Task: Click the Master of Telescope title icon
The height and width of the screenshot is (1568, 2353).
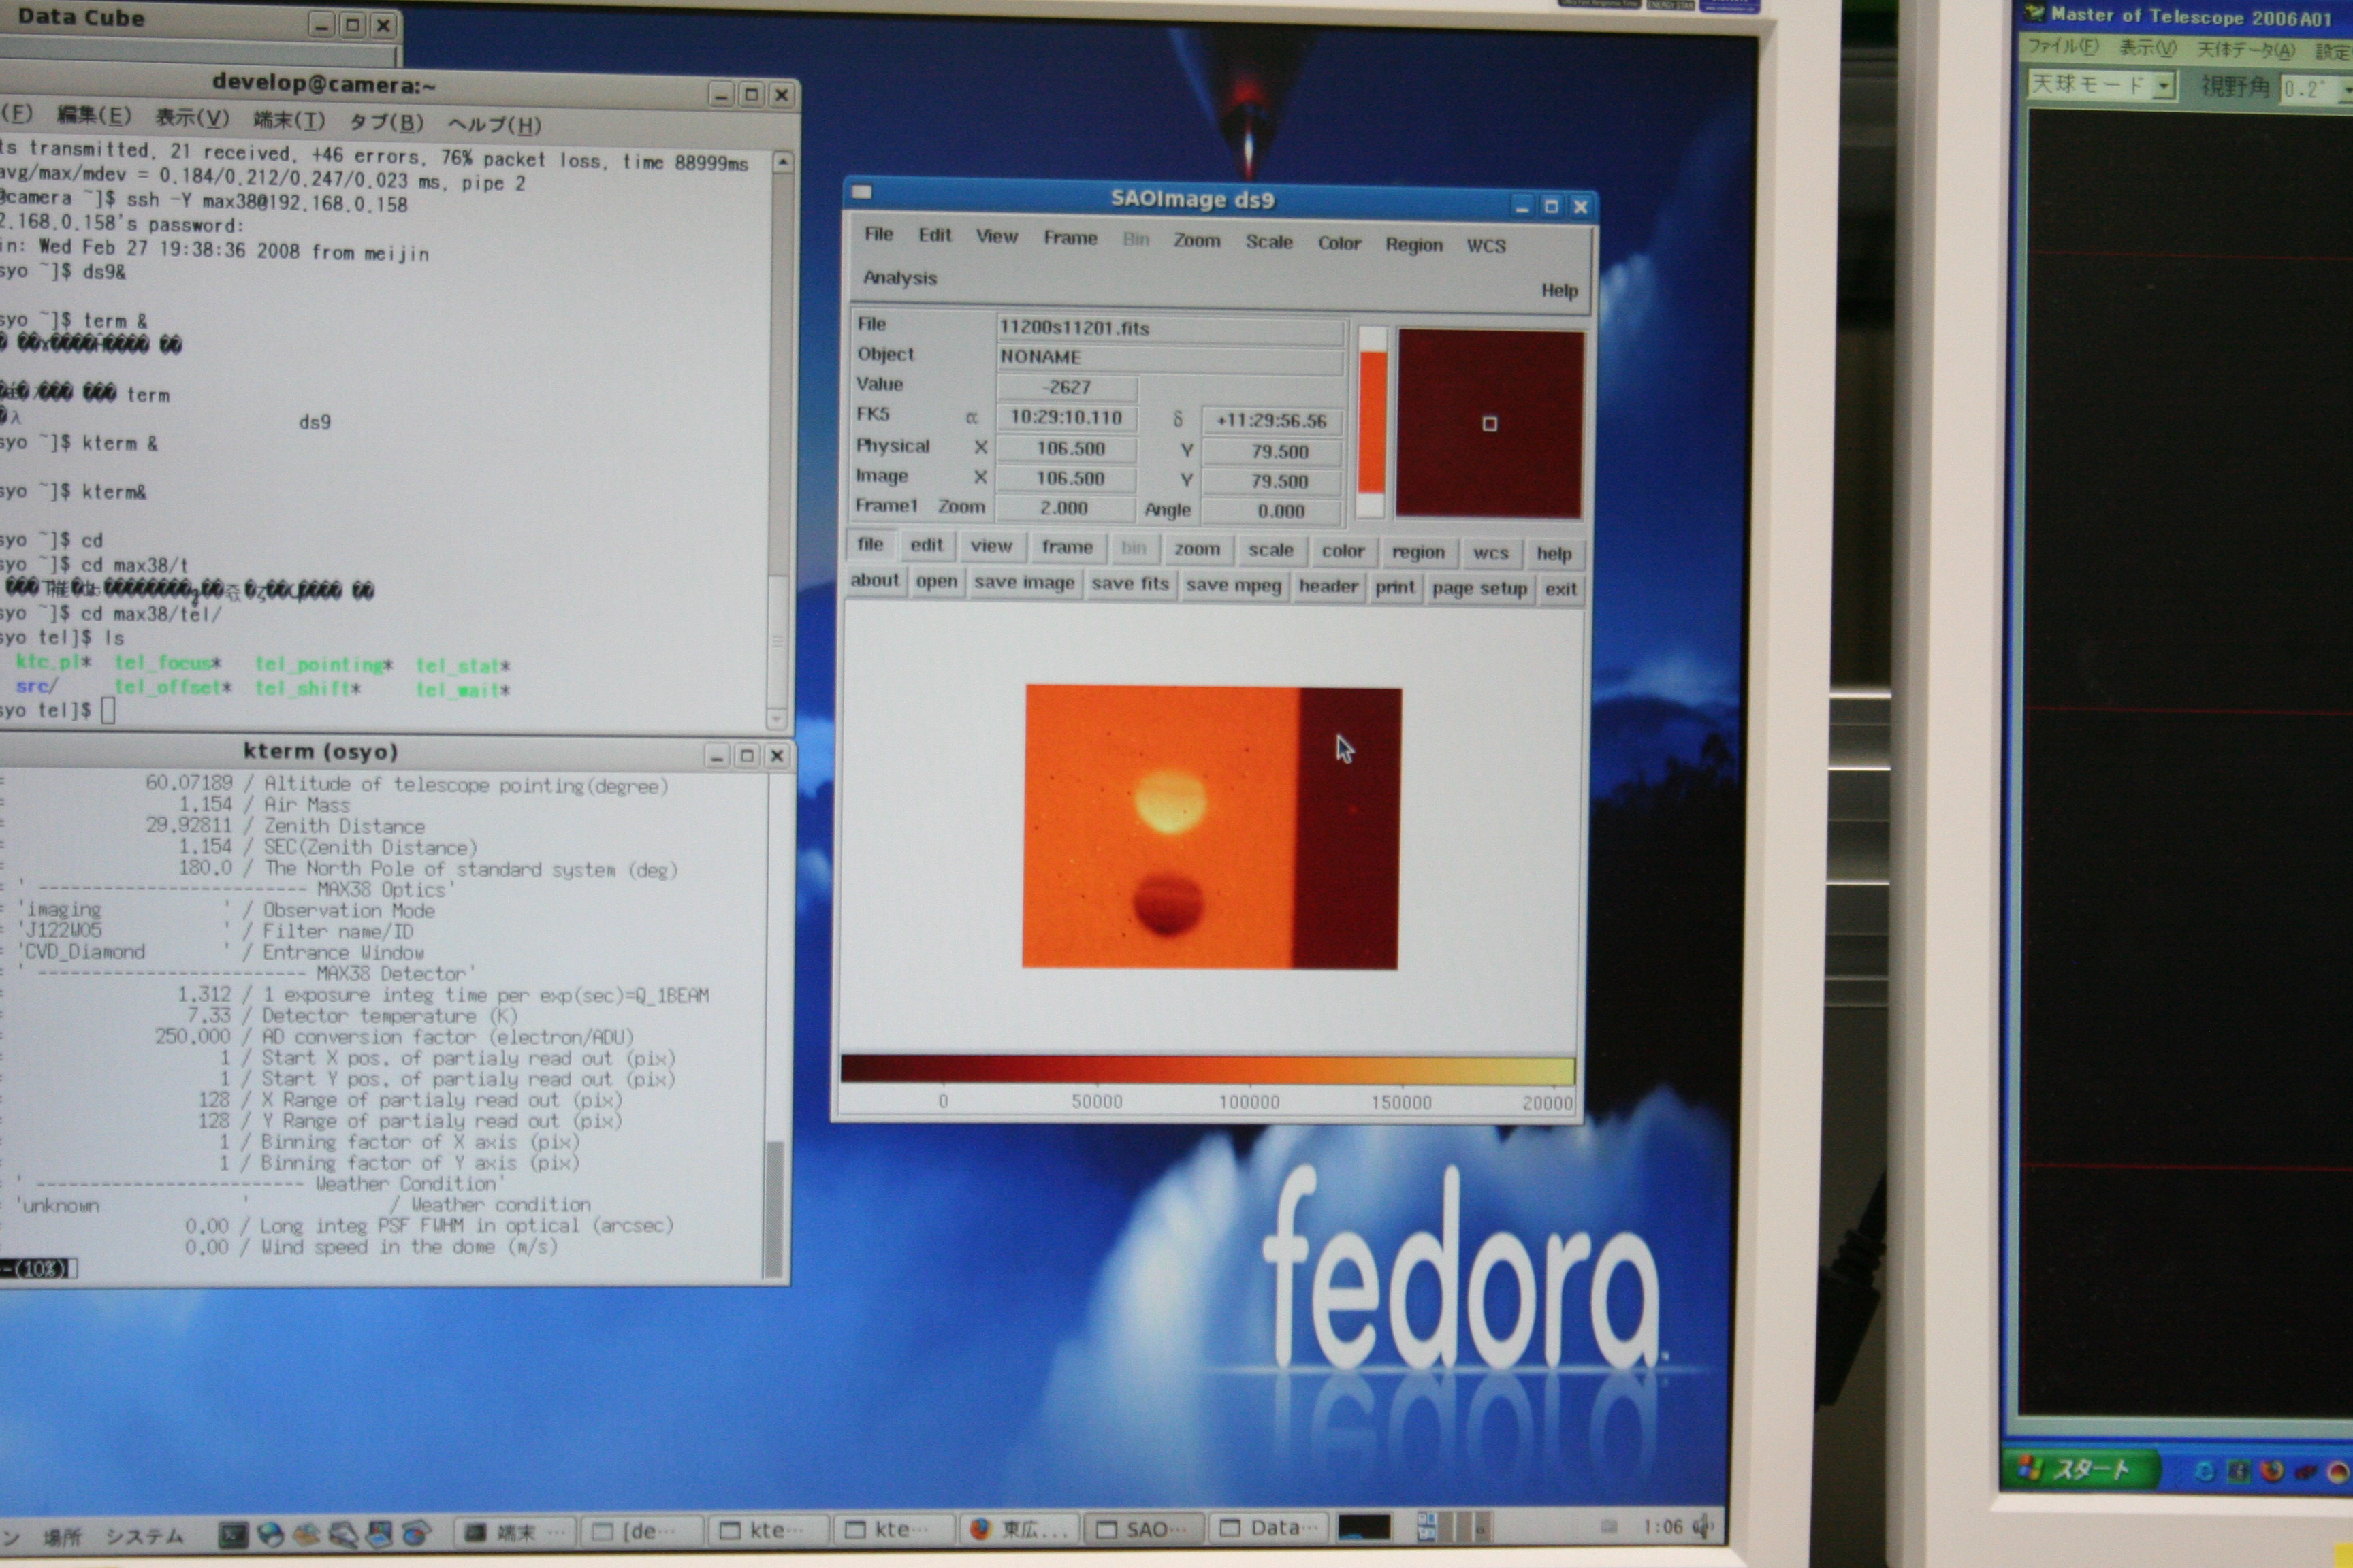Action: click(x=2035, y=13)
